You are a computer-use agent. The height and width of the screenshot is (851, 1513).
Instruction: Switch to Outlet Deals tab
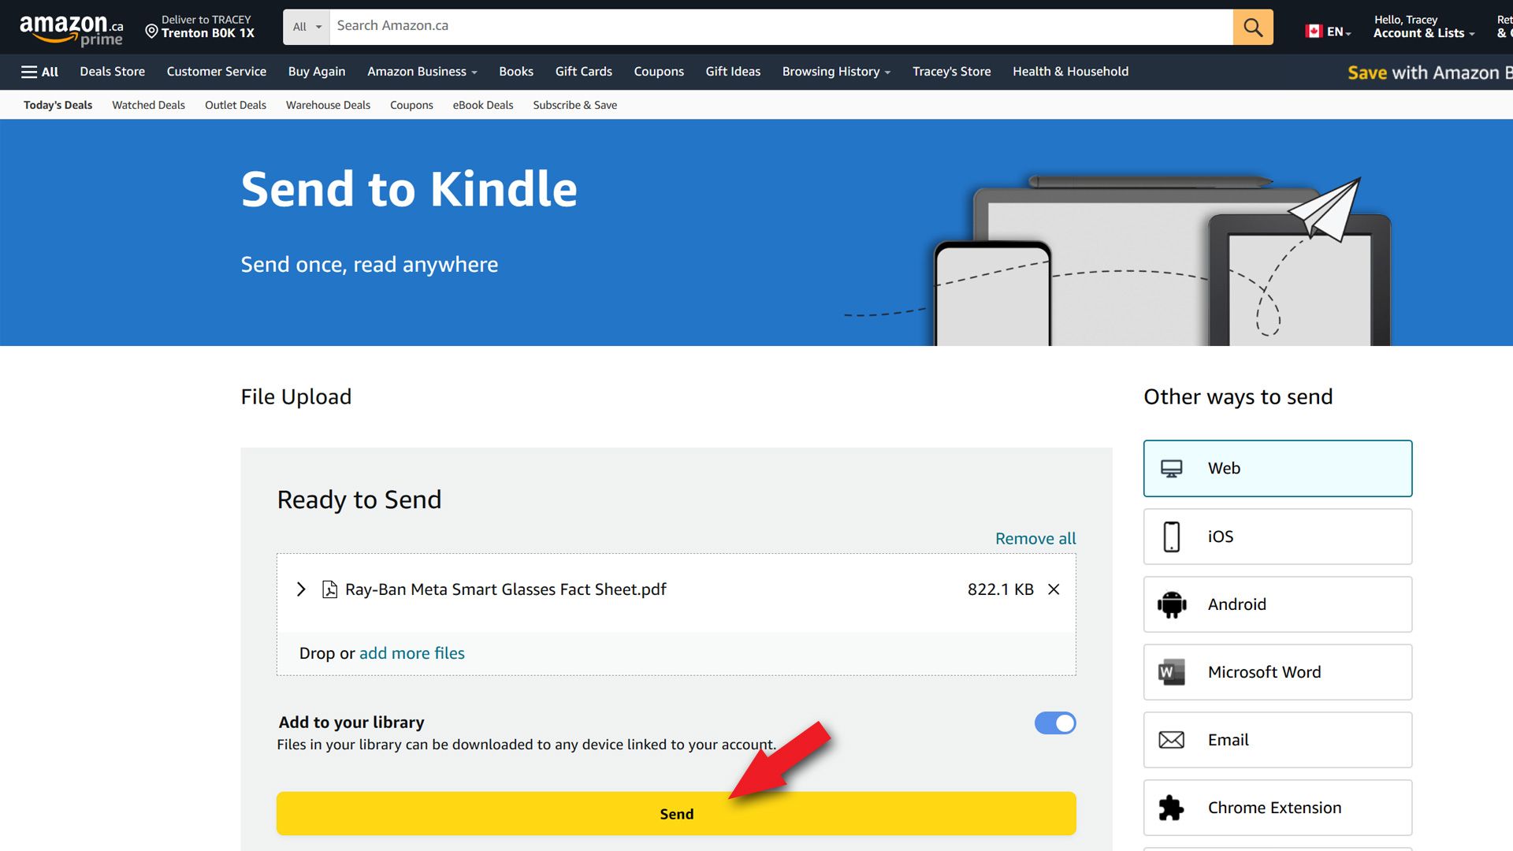point(236,105)
